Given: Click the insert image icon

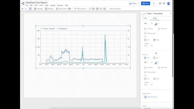Looking at the screenshot, I should (94, 9).
